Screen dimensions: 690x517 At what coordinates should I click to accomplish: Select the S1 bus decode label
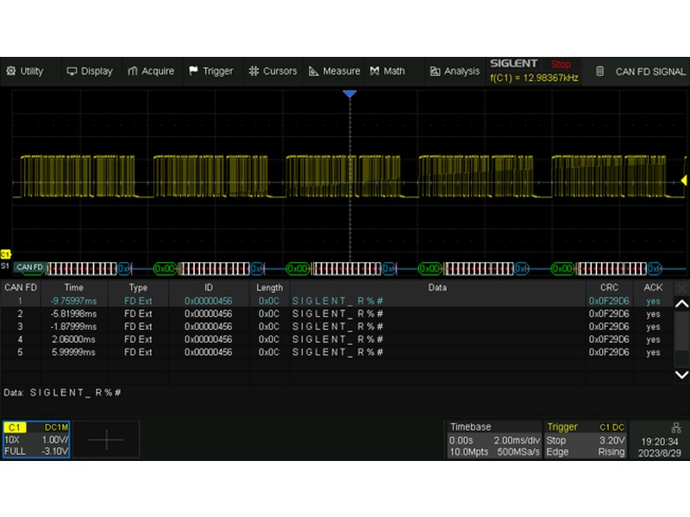point(6,268)
